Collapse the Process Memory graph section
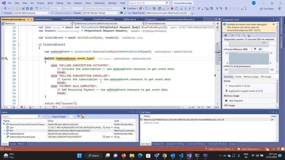This screenshot has width=285, height=160. tap(224, 49)
